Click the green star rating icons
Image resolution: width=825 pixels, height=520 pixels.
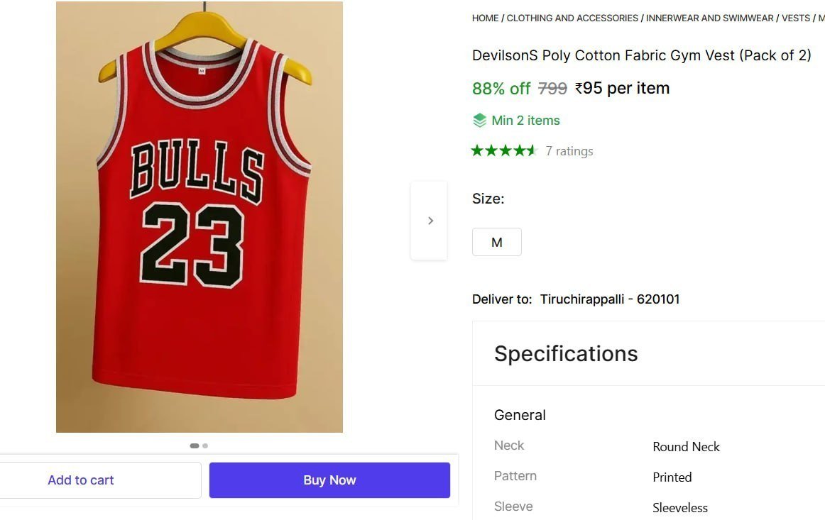(503, 151)
